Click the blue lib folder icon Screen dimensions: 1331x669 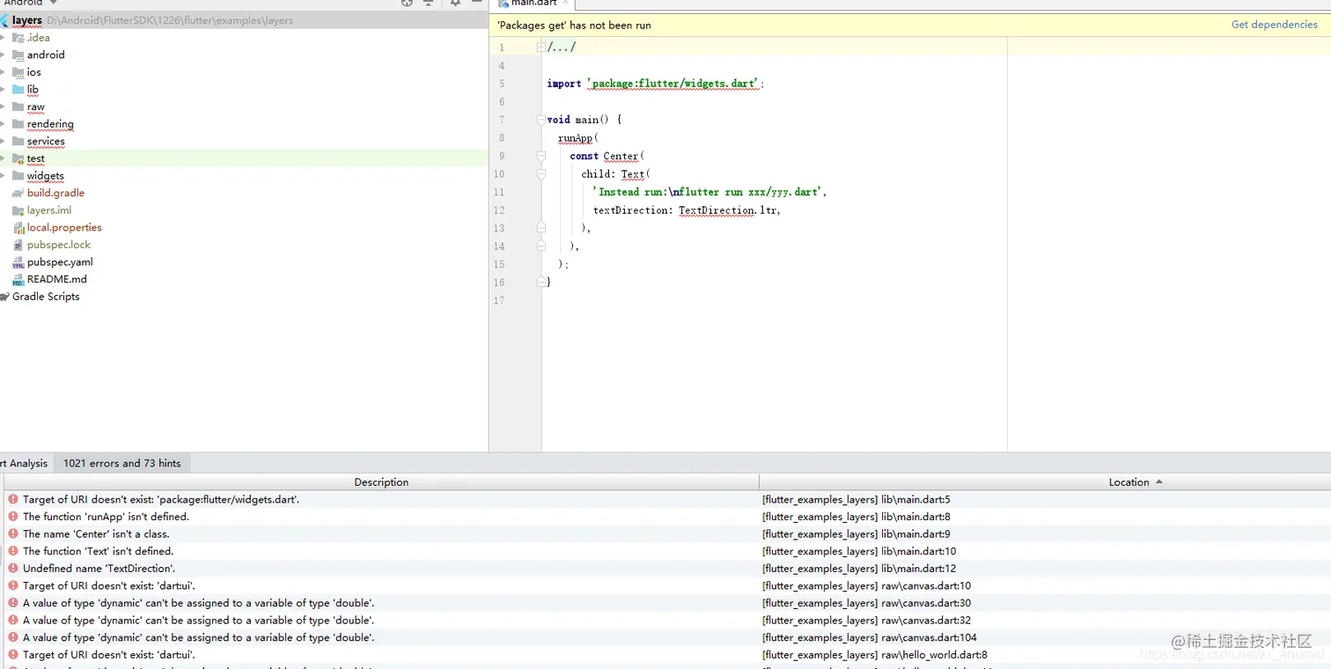click(18, 89)
